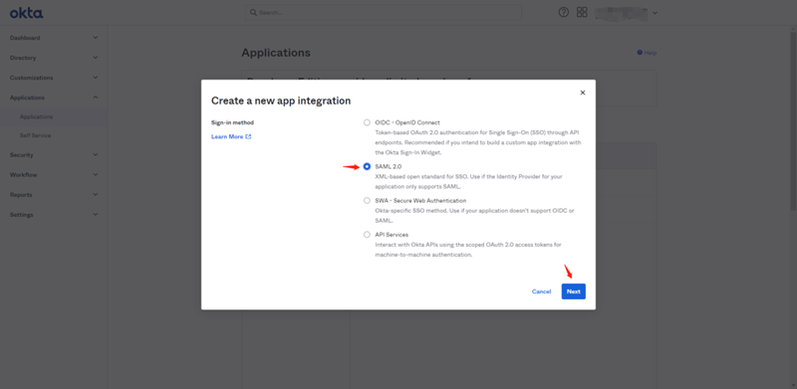Click the 'Sign-in method' label
Viewport: 797px width, 389px height.
pyautogui.click(x=232, y=122)
